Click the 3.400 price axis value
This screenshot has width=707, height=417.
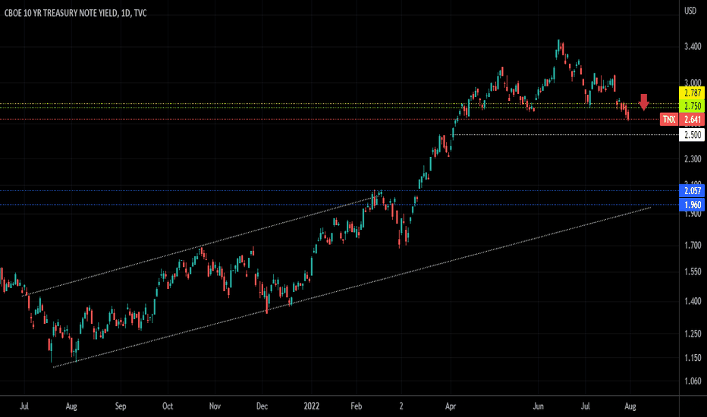693,46
